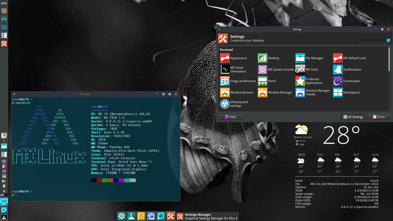
Task: Click the teal dashed-circle dock icon
Action: 161,216
